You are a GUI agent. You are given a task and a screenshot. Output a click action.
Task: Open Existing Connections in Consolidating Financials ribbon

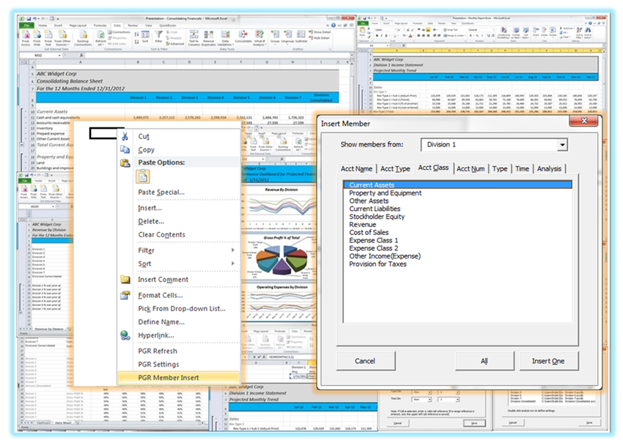pyautogui.click(x=83, y=38)
